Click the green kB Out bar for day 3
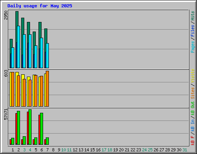 pos(24,141)
